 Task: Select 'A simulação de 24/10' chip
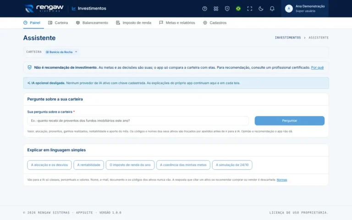pos(232,165)
